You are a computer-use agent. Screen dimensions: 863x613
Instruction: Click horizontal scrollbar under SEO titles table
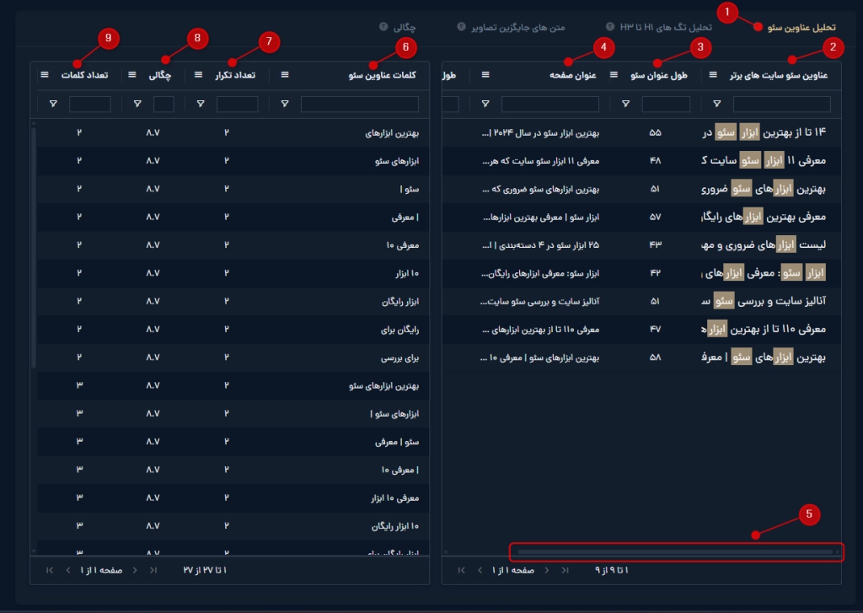[x=674, y=552]
